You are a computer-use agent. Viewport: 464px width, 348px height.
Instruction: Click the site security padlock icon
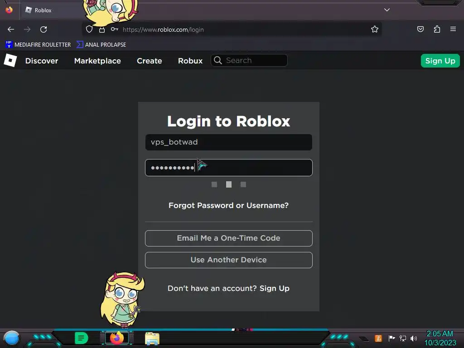coord(102,29)
